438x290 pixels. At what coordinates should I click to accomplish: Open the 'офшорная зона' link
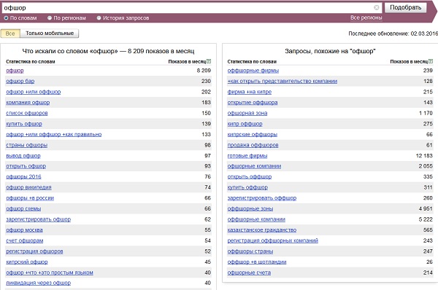[x=247, y=113]
